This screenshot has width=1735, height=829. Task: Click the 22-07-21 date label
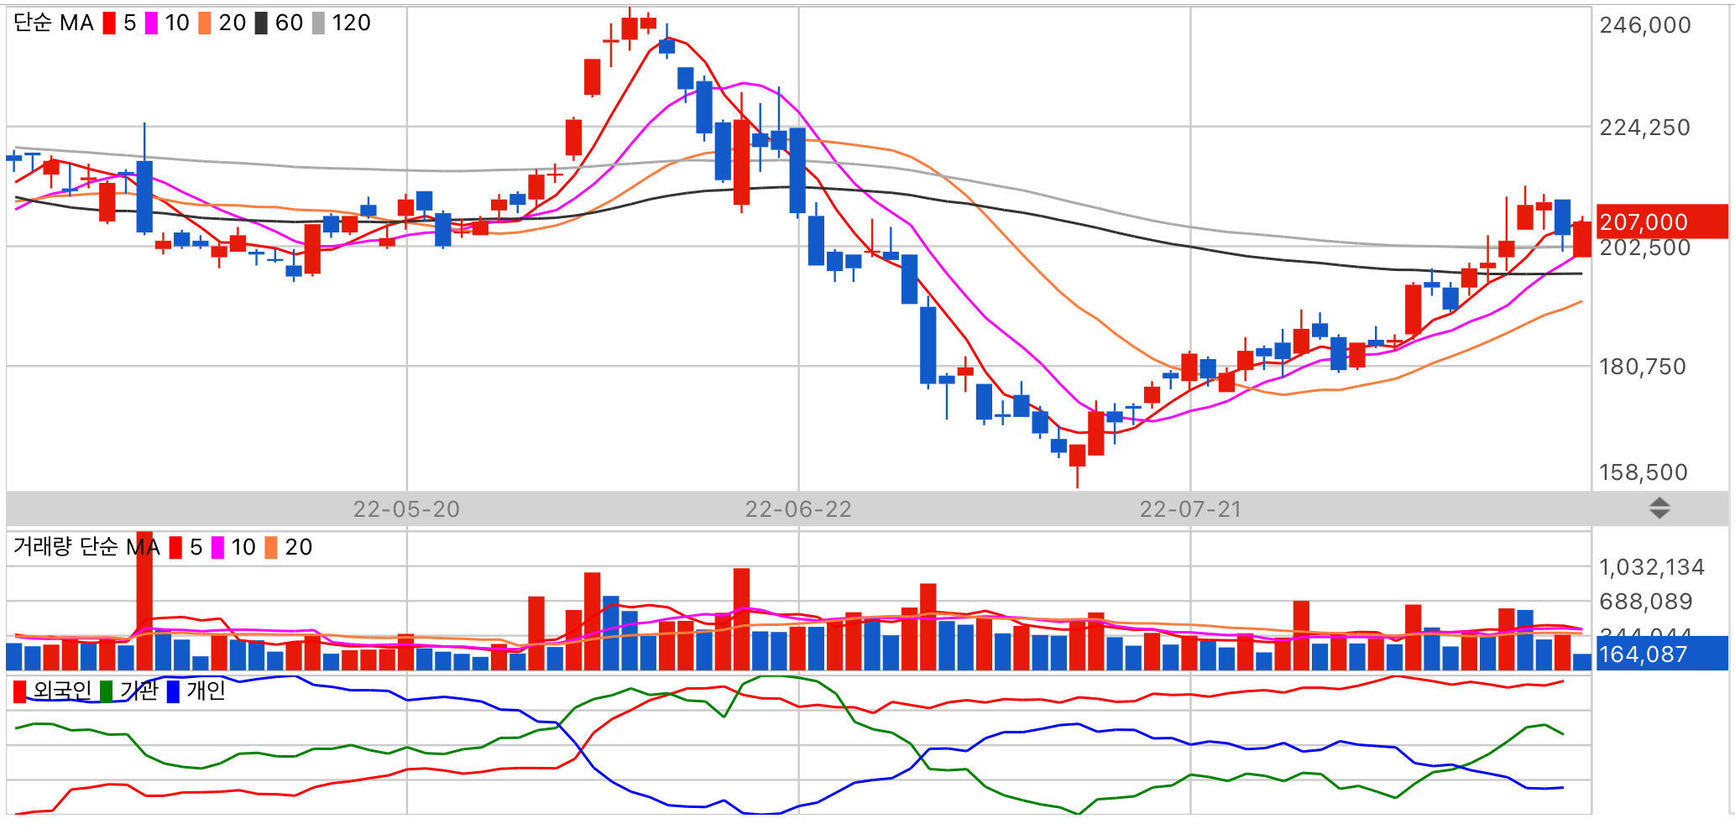(x=1190, y=509)
